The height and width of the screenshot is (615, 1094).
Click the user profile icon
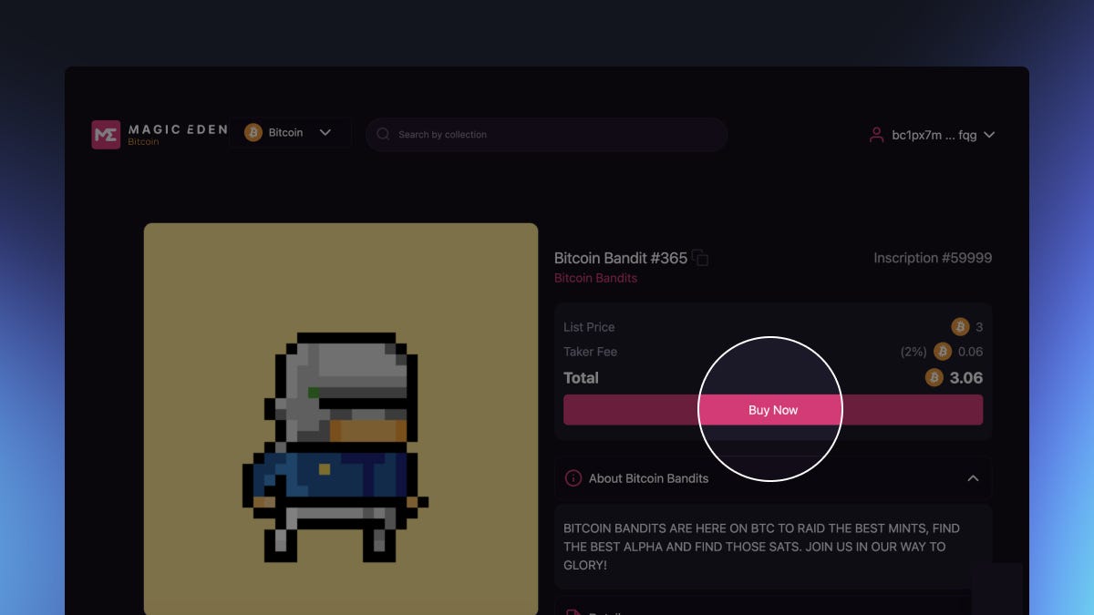[x=876, y=135]
